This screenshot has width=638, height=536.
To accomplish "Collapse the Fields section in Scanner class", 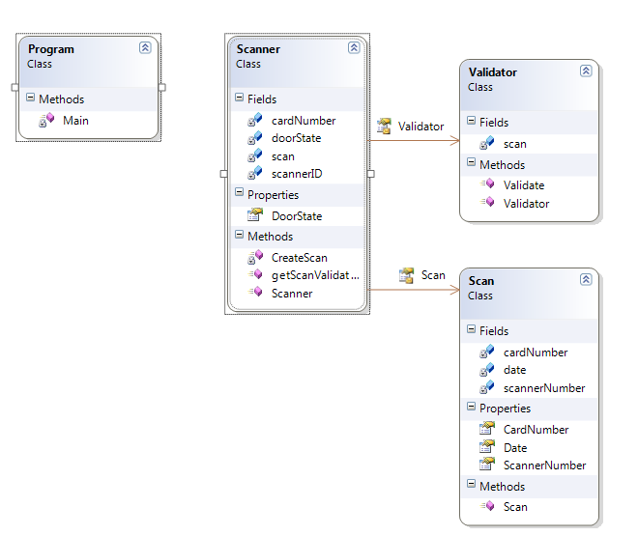I will click(240, 98).
